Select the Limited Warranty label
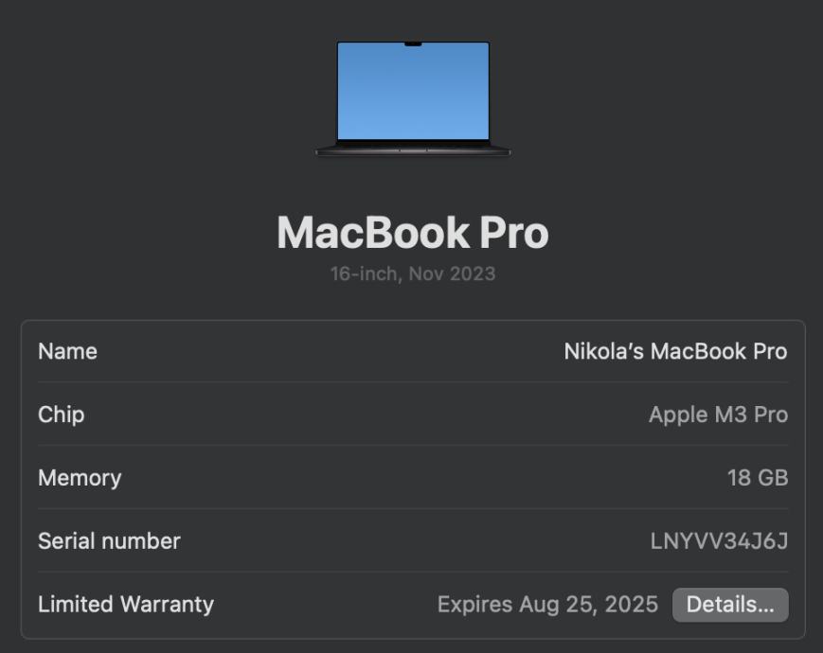This screenshot has height=653, width=823. click(x=126, y=605)
